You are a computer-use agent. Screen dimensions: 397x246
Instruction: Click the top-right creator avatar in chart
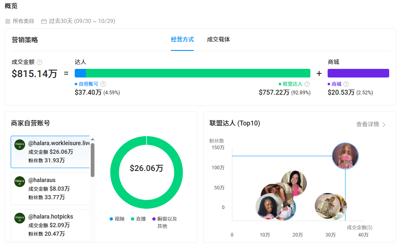click(x=345, y=156)
